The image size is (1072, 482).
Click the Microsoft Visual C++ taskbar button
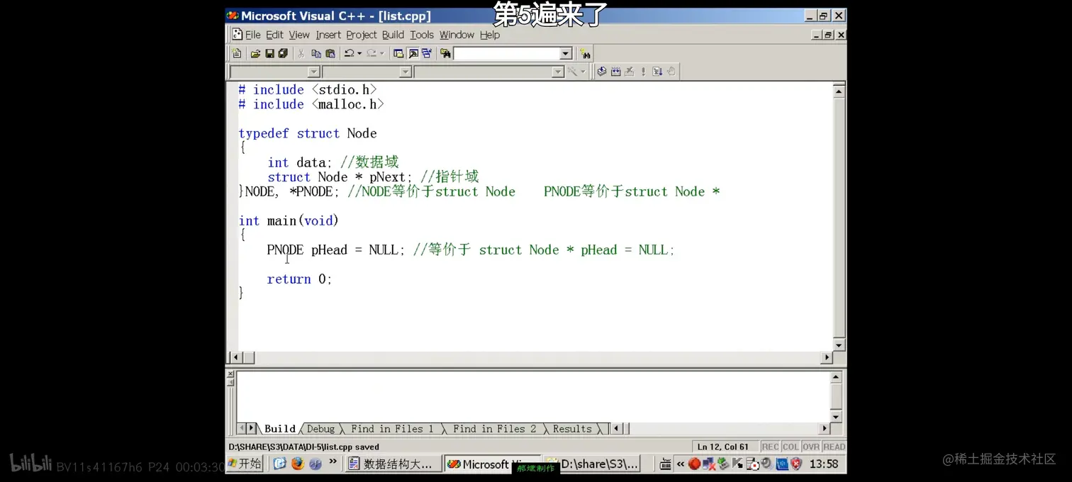coord(491,464)
